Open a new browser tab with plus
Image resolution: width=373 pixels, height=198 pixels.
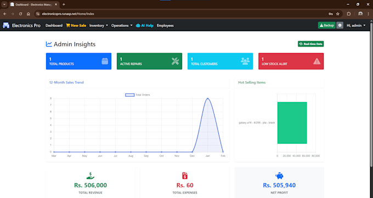tap(64, 4)
